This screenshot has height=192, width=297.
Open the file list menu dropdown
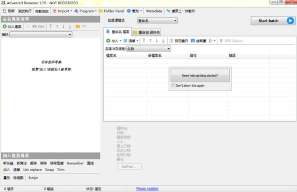(x=131, y=41)
